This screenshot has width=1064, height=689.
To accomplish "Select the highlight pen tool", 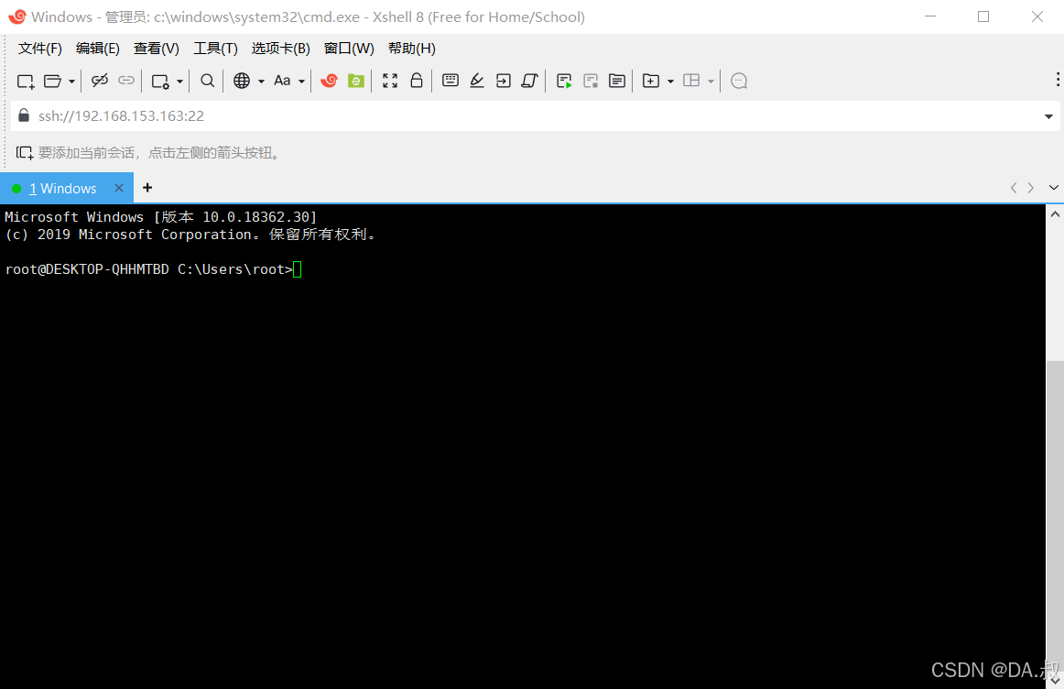I will 476,81.
